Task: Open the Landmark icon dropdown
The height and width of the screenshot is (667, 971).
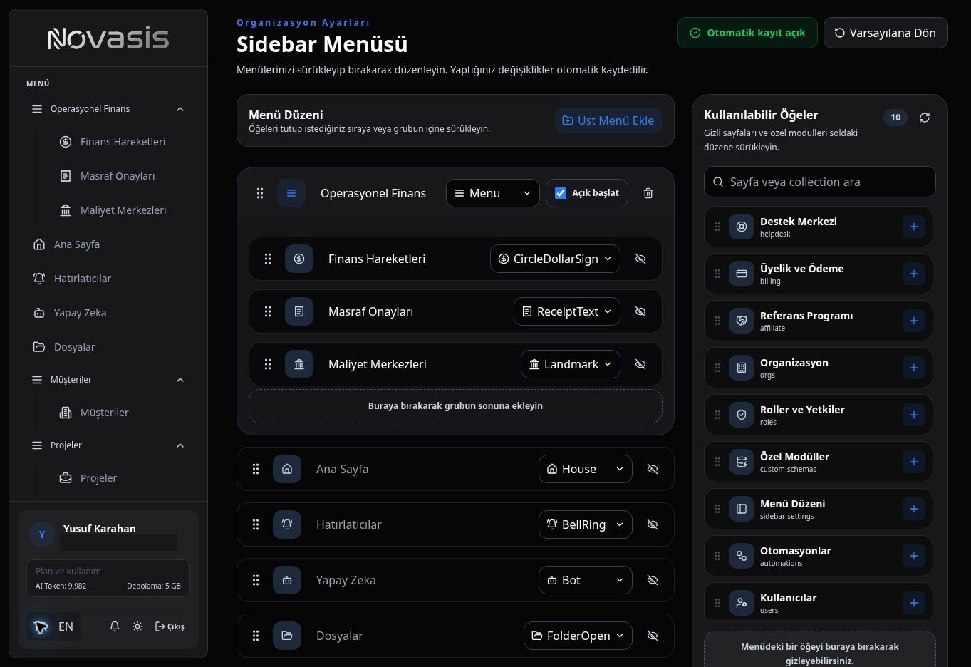Action: [571, 364]
